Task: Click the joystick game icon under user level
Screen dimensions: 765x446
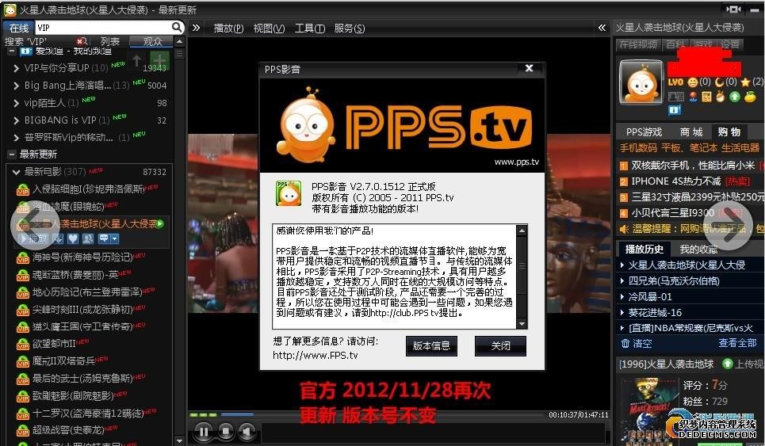Action: pos(693,97)
